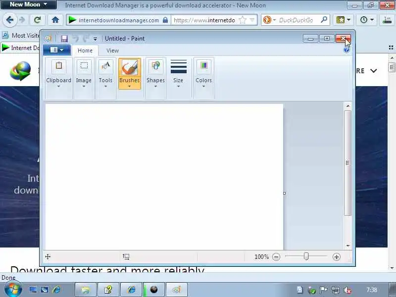Screen dimensions: 396x297
Task: Click the taskbar clock showing 7:38
Action: pyautogui.click(x=372, y=290)
